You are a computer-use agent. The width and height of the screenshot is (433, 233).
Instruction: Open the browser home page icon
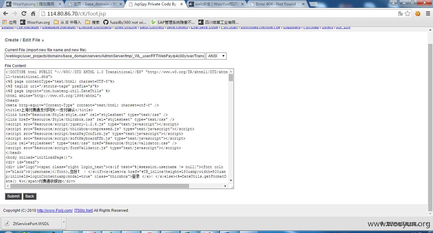tap(33, 14)
